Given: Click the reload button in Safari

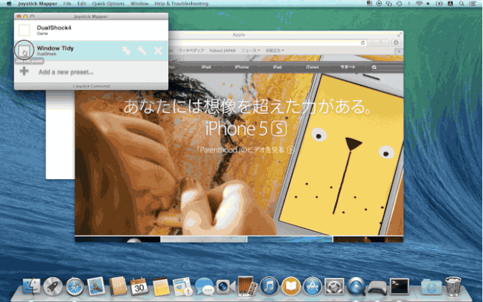Looking at the screenshot, I should point(363,43).
